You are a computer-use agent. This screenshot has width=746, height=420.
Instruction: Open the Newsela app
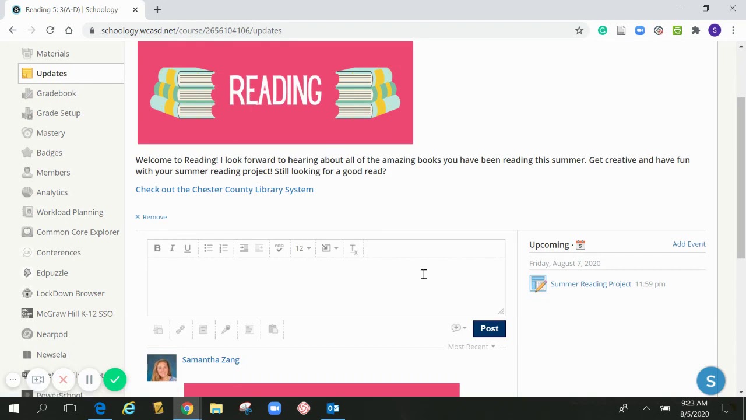(x=51, y=355)
